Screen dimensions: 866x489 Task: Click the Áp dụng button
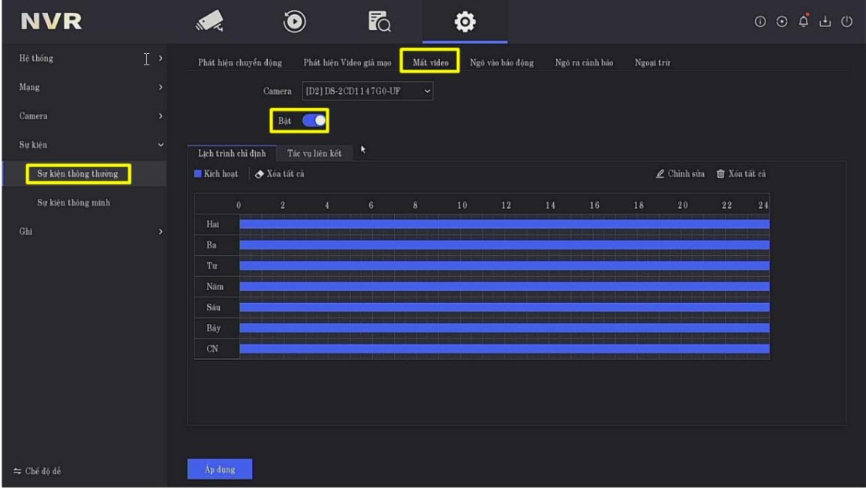(x=219, y=469)
